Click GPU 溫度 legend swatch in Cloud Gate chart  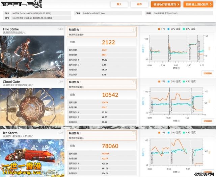point(168,82)
